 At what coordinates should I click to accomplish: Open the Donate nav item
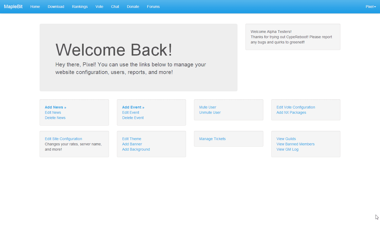(x=133, y=7)
